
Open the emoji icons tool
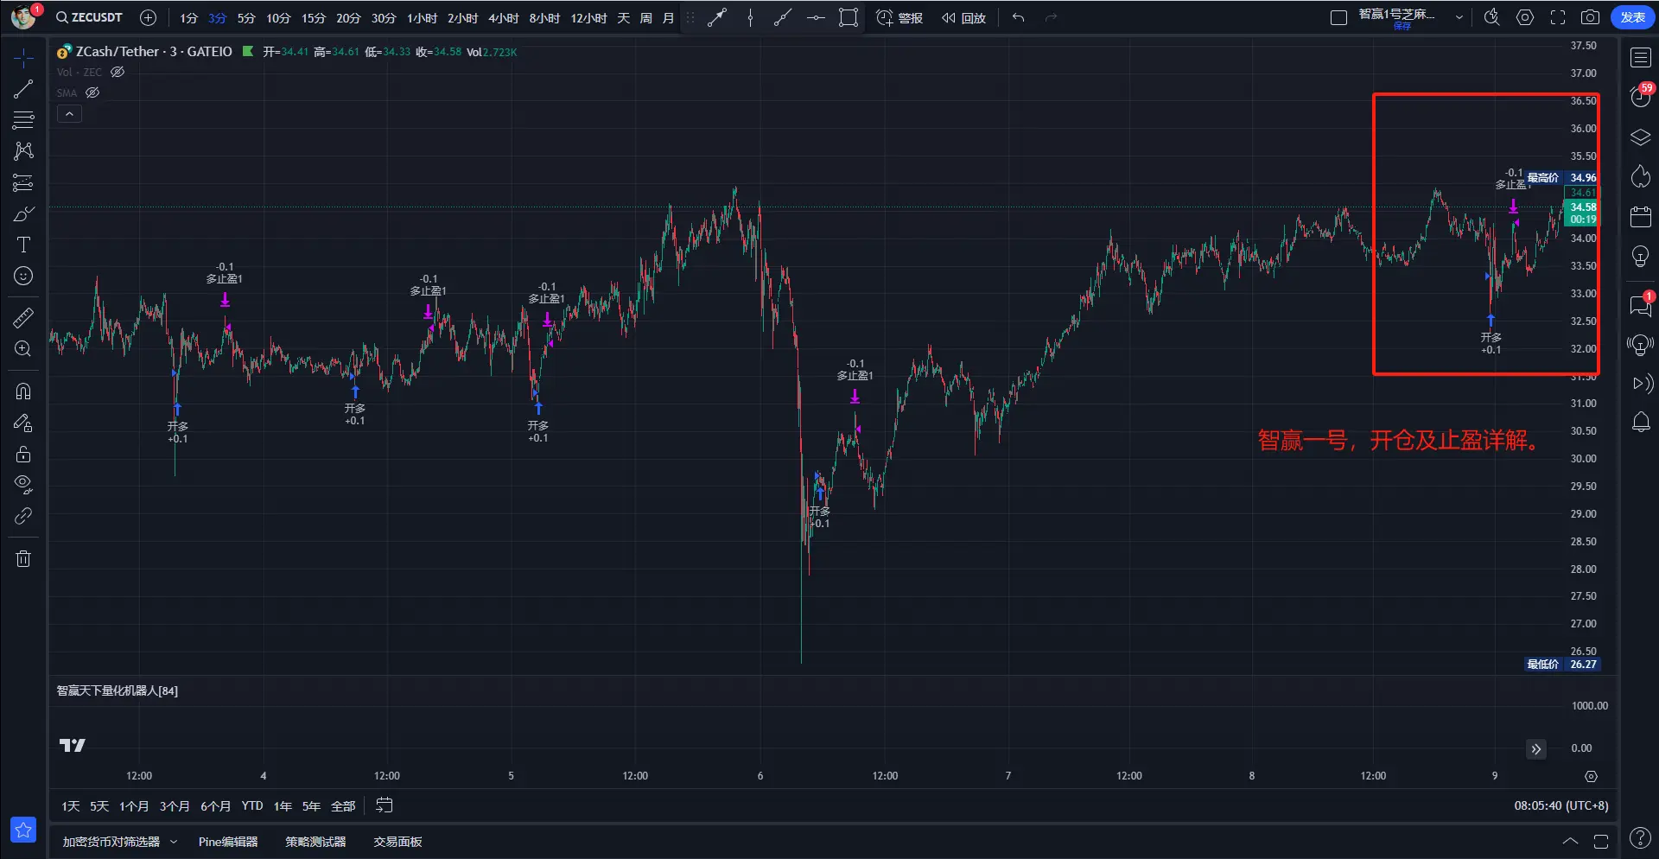(23, 276)
